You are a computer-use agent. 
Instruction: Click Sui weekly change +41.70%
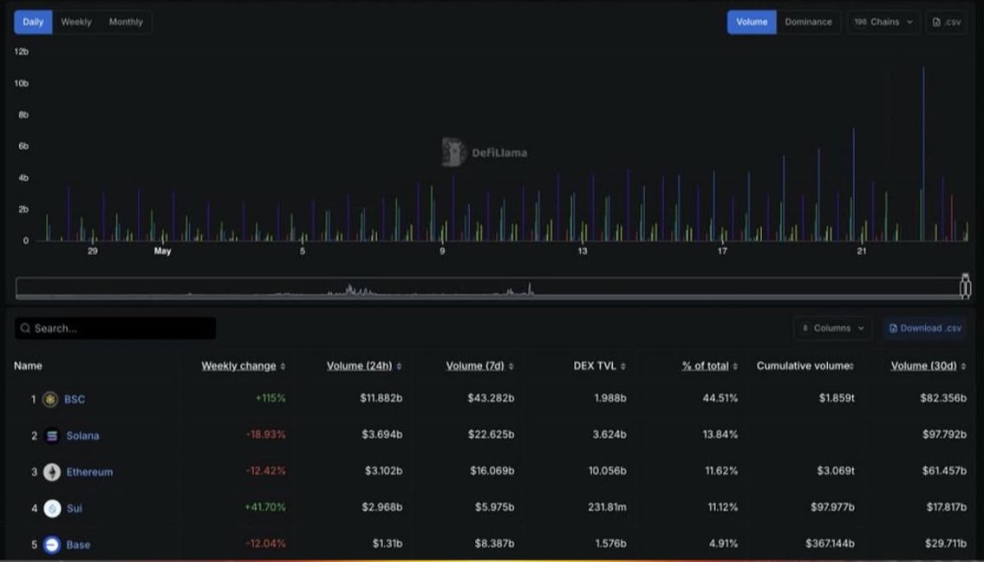pyautogui.click(x=265, y=507)
